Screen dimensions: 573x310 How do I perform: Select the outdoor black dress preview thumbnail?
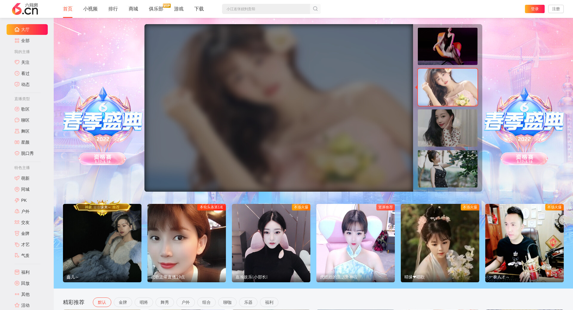(448, 169)
